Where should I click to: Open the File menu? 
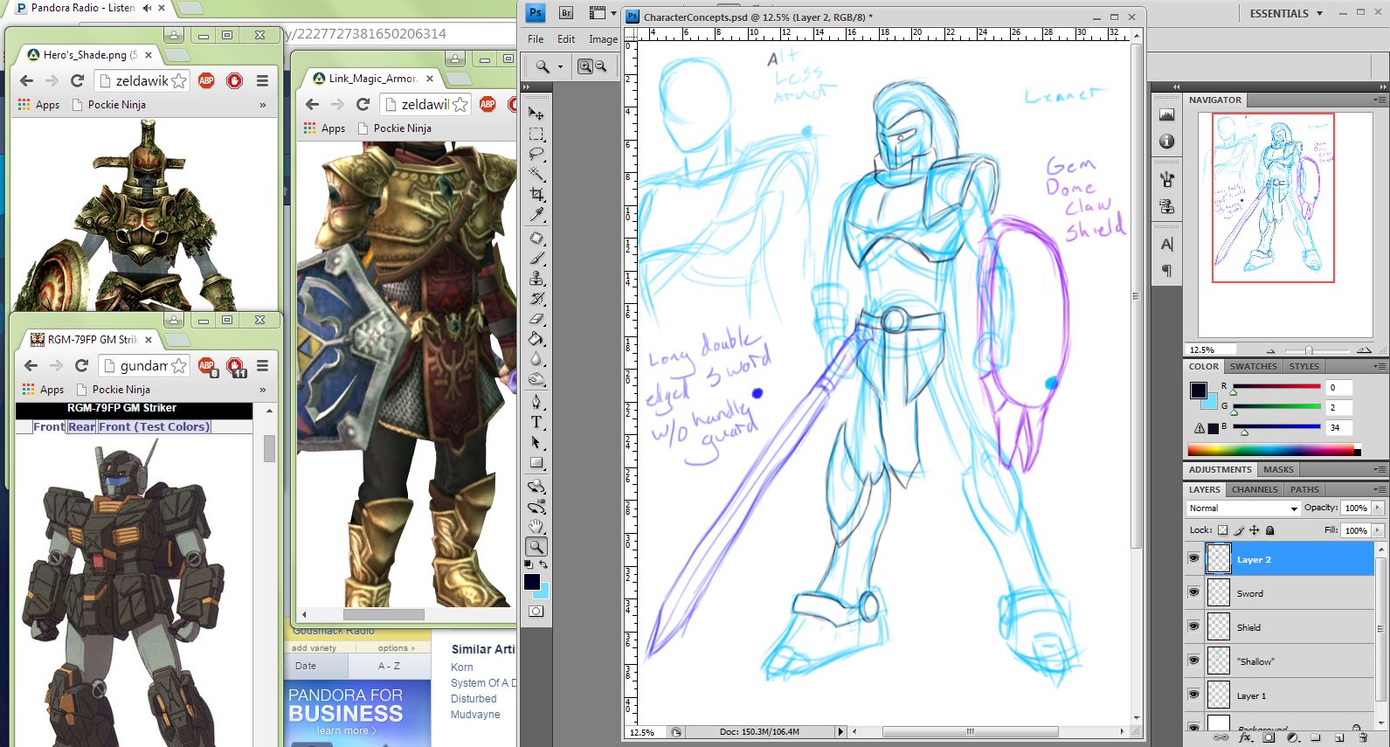point(536,39)
